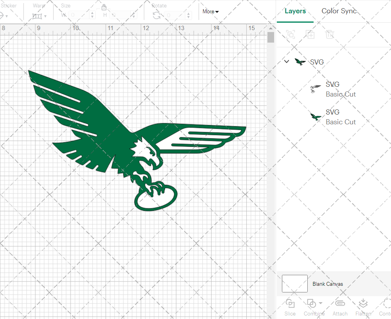Click the Slice tool
This screenshot has width=391, height=319.
[x=290, y=306]
